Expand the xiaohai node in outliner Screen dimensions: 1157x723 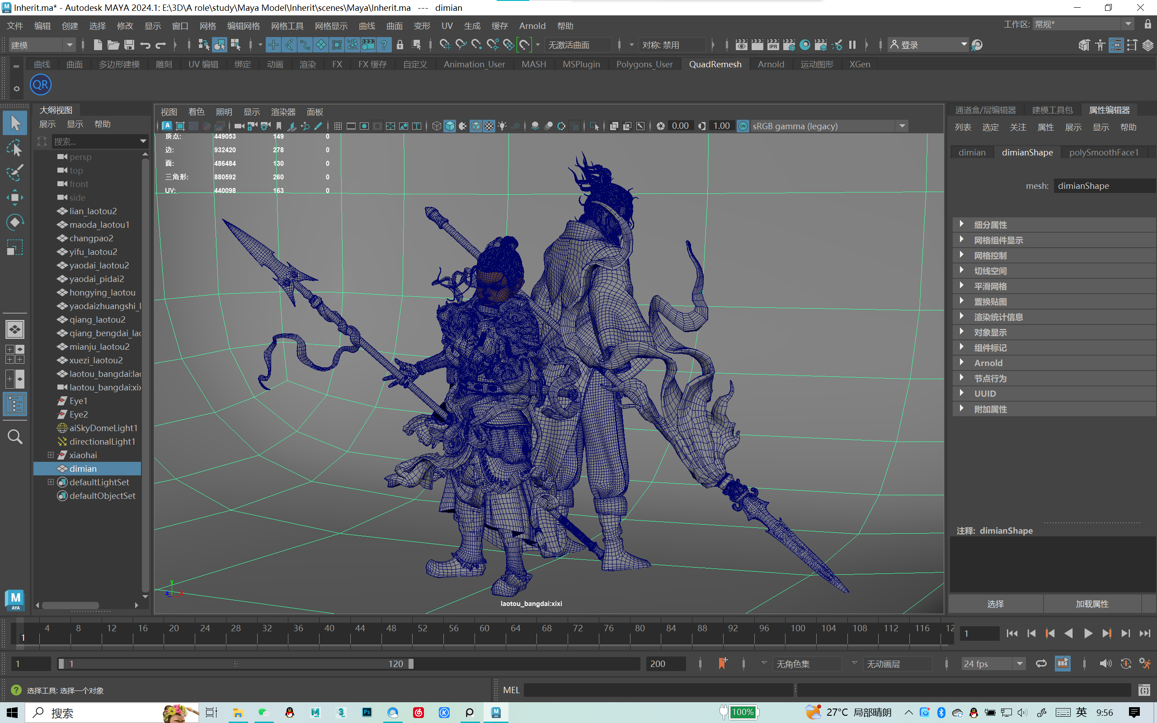[x=51, y=455]
